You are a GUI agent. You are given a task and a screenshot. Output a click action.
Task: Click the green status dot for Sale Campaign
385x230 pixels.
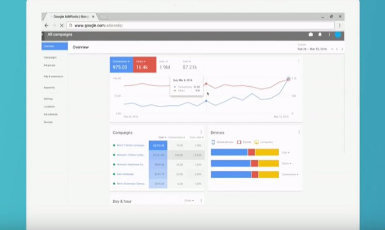(114, 174)
